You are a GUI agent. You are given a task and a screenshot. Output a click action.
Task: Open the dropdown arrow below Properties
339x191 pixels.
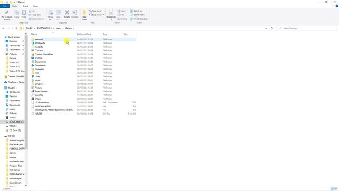[111, 19]
